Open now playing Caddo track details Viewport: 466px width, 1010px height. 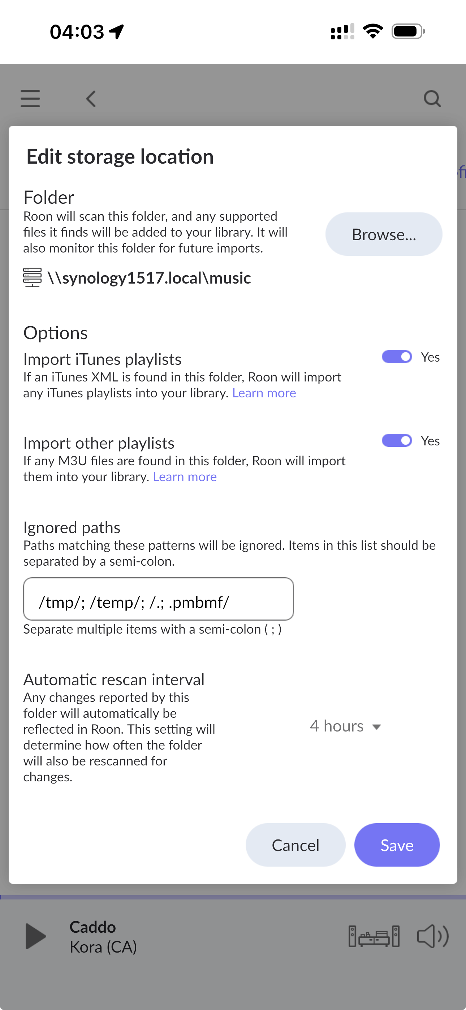[103, 937]
